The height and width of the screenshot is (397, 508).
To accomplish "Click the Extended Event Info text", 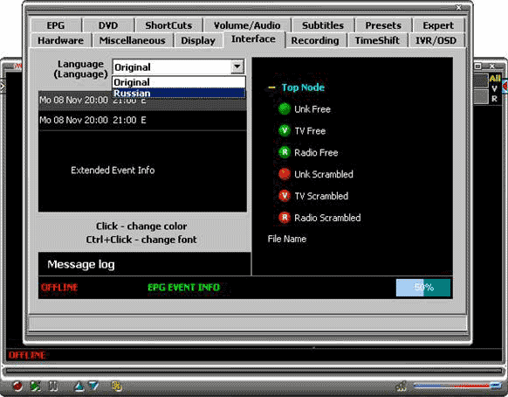I will pyautogui.click(x=113, y=171).
